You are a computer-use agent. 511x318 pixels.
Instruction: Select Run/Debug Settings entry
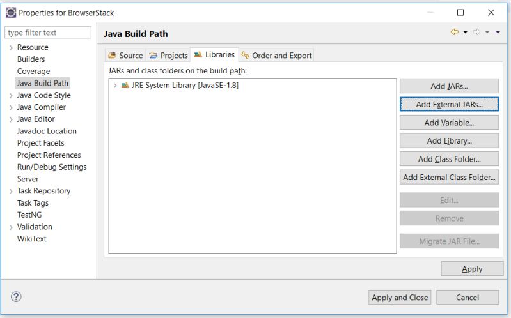[52, 167]
